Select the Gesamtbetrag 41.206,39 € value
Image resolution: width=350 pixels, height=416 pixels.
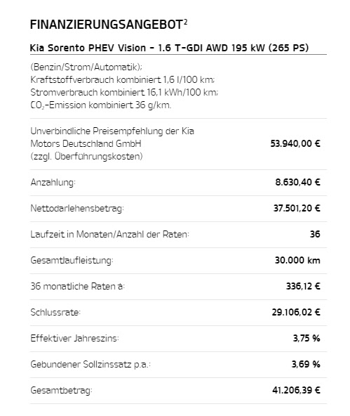point(296,390)
